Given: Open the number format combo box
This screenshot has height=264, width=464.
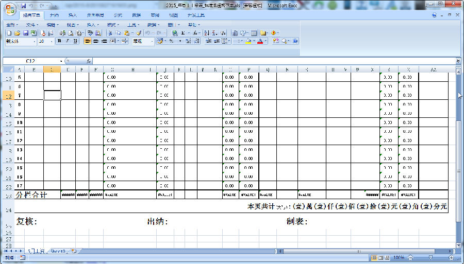Looking at the screenshot, I should (143, 41).
